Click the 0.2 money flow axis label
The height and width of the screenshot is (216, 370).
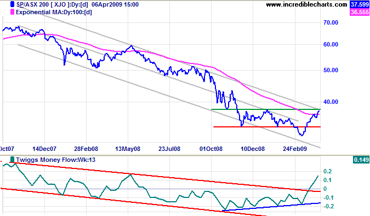point(328,171)
